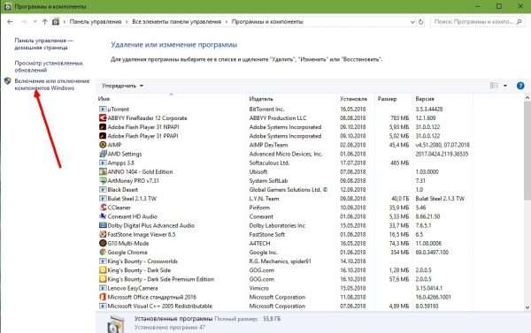Click the scrollbar down arrow
This screenshot has width=531, height=333.
(527, 307)
